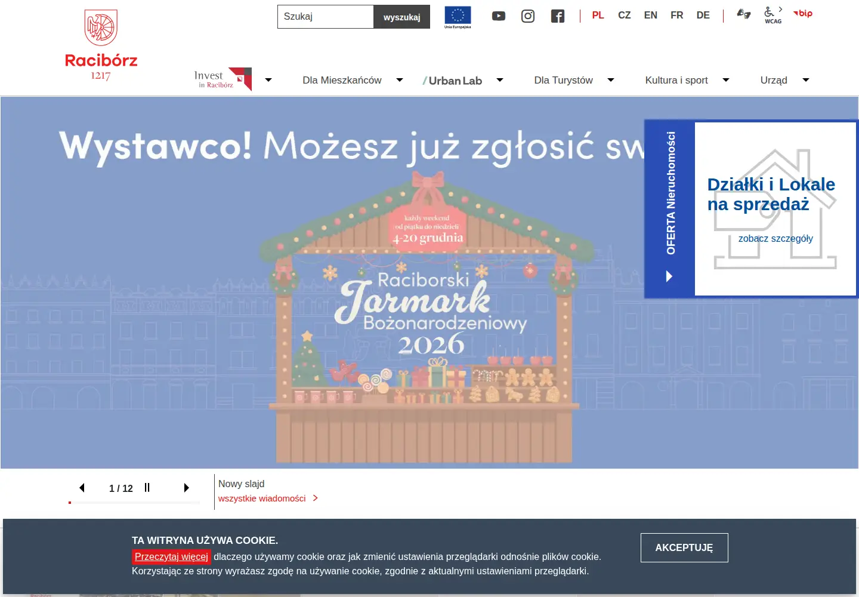
Task: Click the wyszukaj search button
Action: (x=402, y=17)
